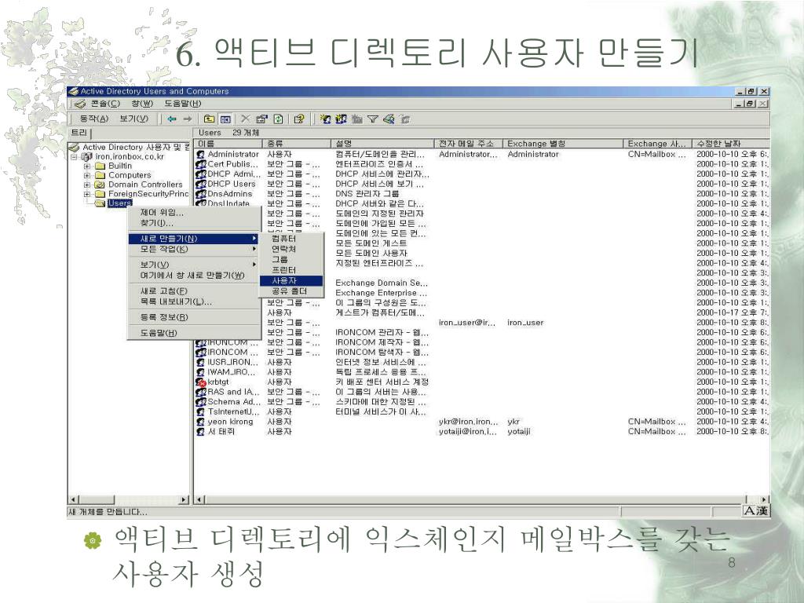Viewport: 804px width, 603px height.
Task: Open the 새로 만들기(N) submenu
Action: pyautogui.click(x=194, y=239)
